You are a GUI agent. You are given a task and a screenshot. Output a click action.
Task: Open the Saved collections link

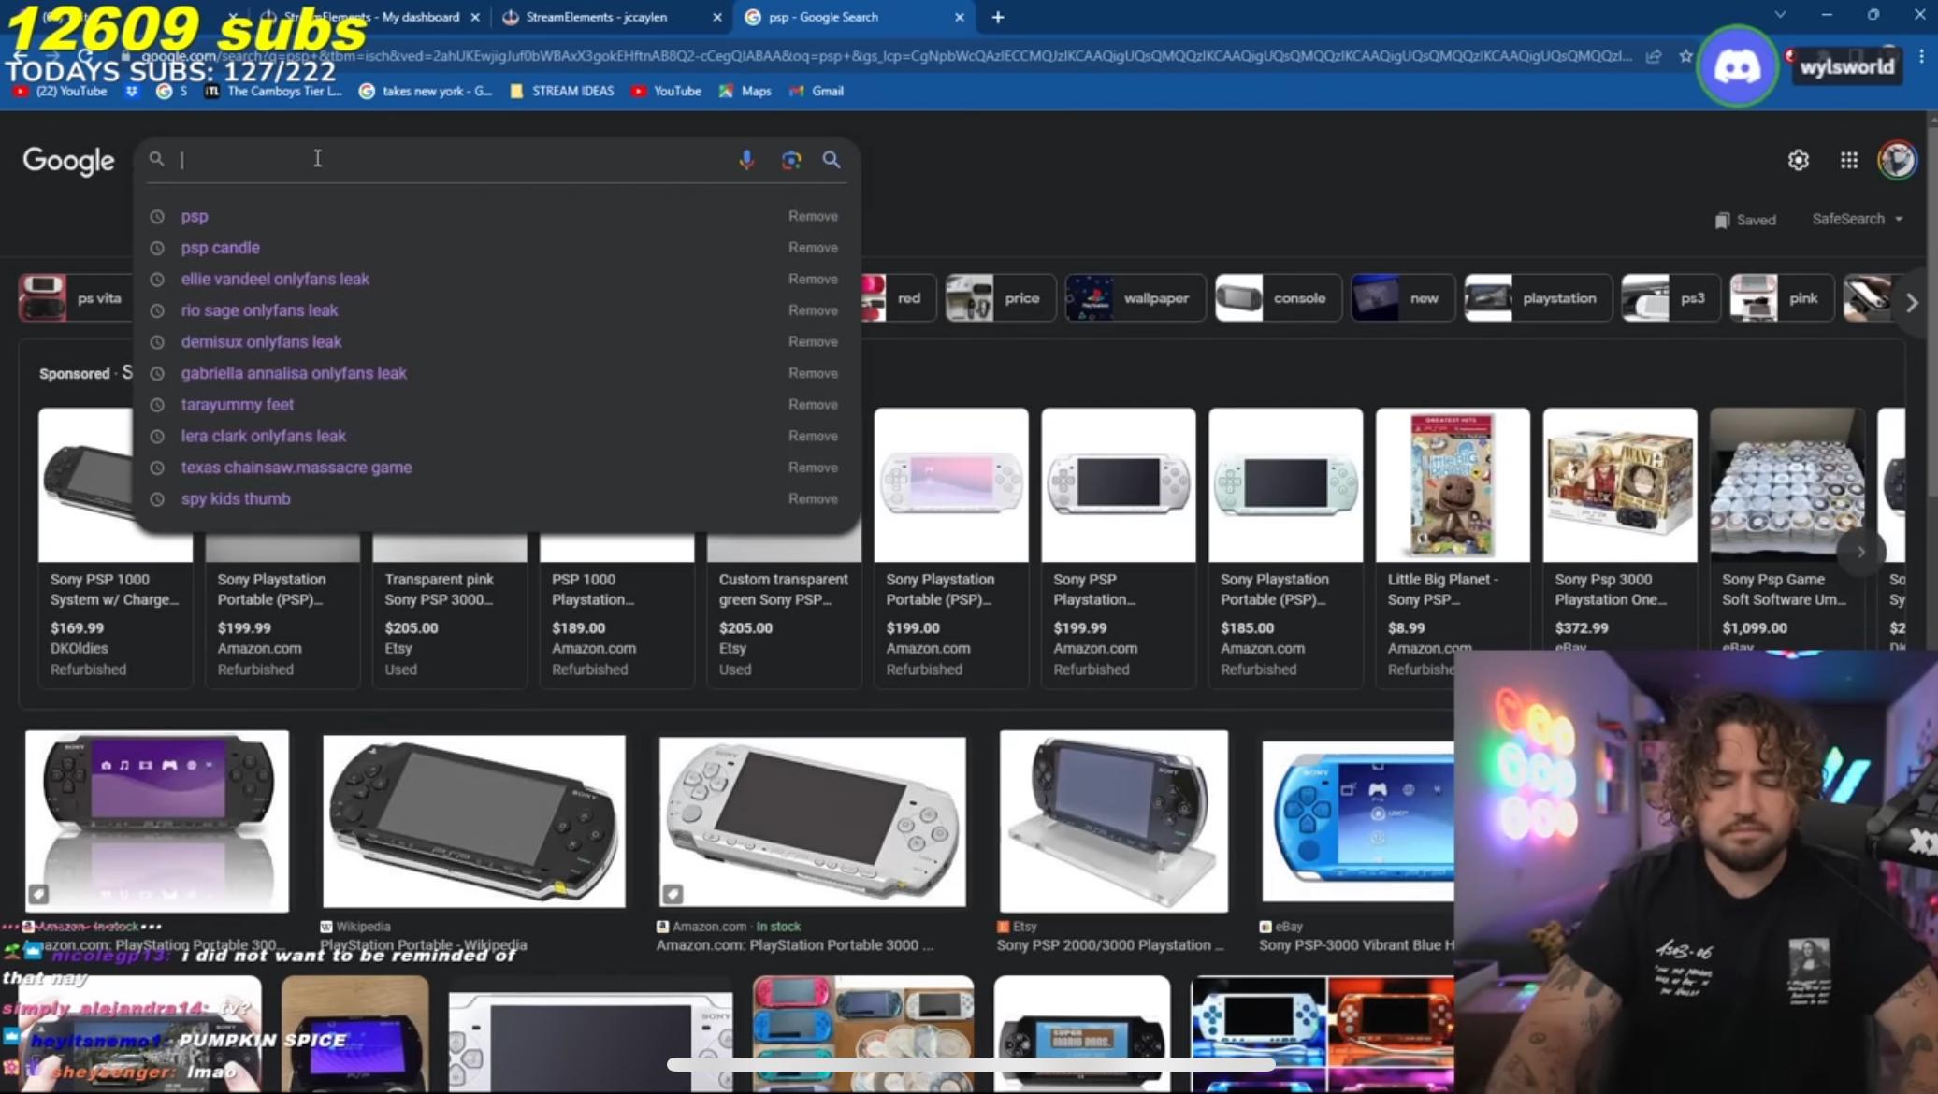click(x=1745, y=220)
